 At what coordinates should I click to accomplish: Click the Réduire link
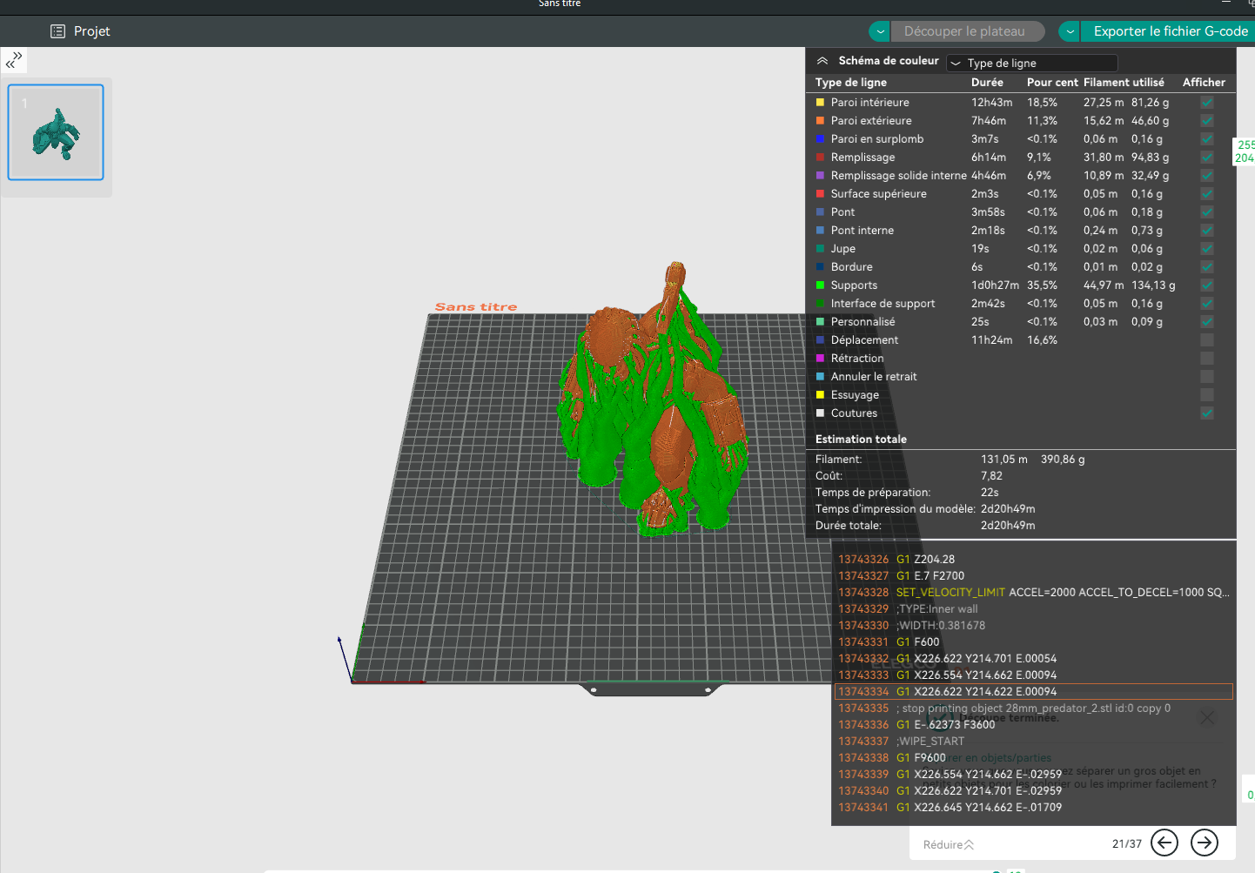(x=949, y=844)
